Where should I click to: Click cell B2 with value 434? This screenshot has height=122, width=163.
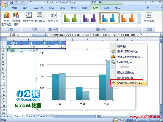coord(29,47)
